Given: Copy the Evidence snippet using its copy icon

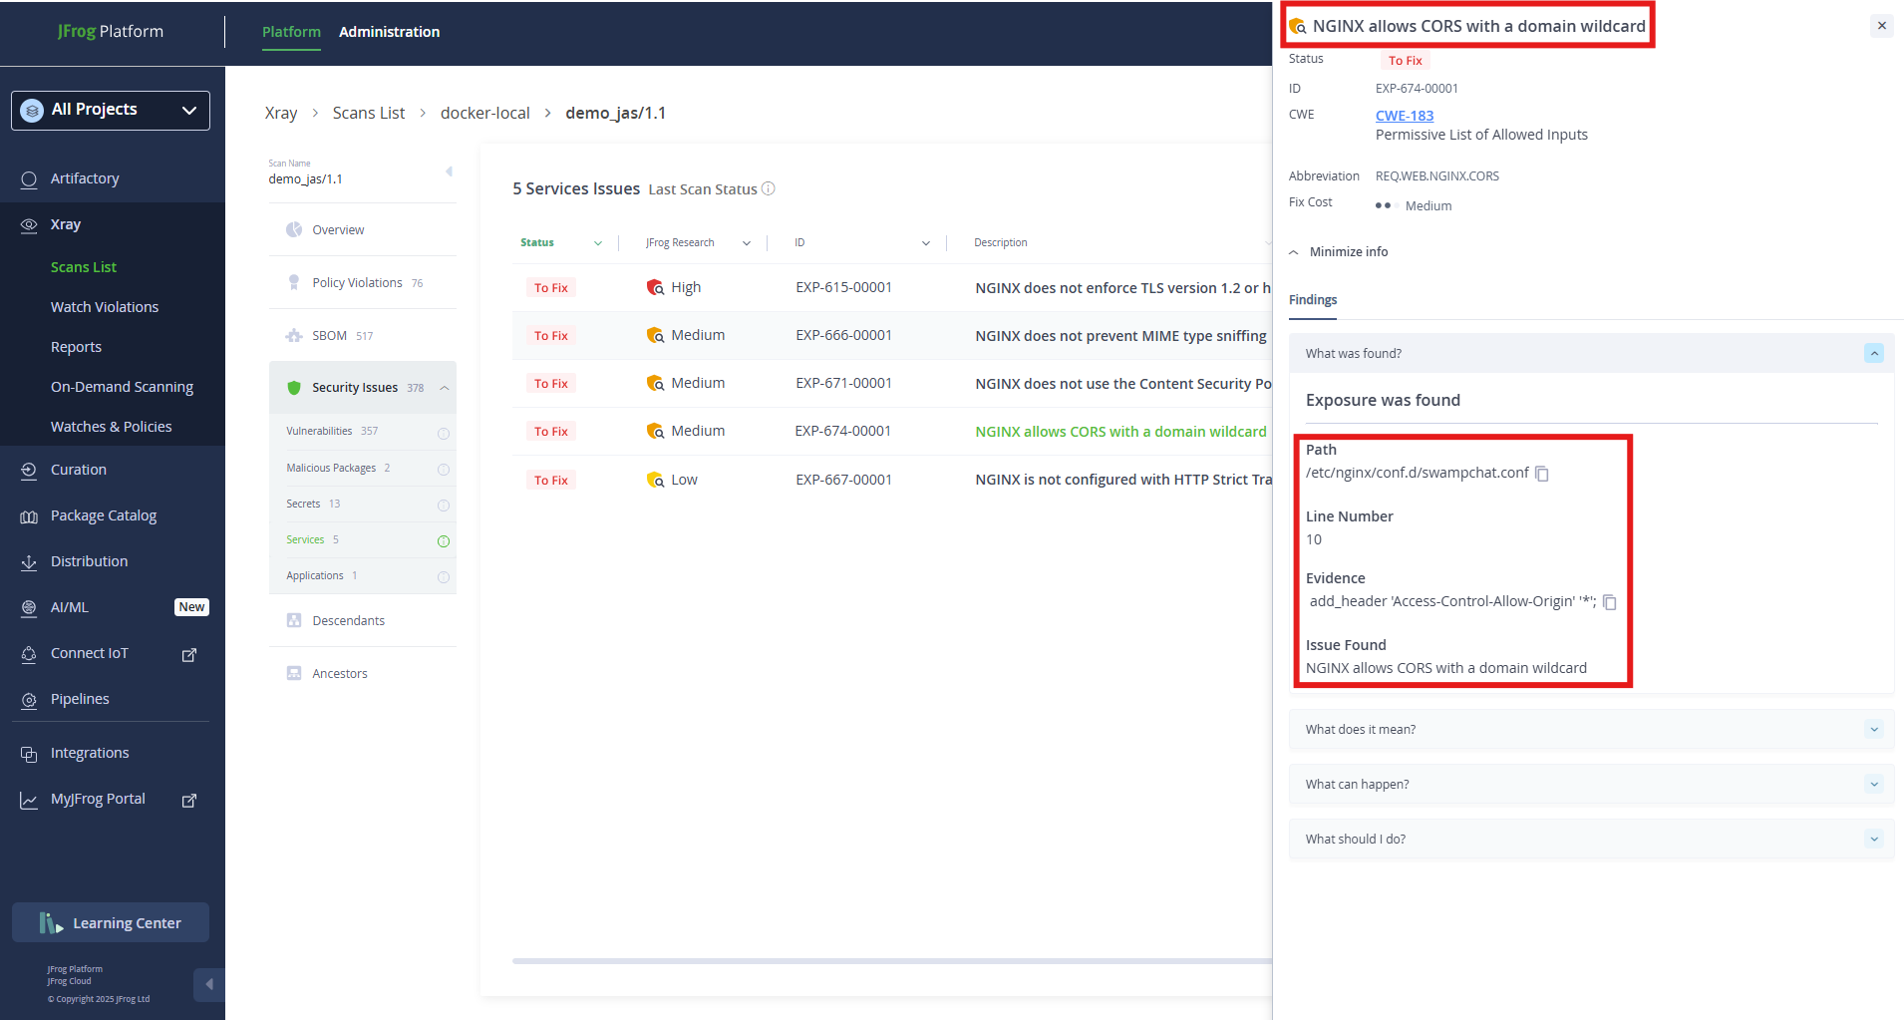Looking at the screenshot, I should (x=1610, y=602).
